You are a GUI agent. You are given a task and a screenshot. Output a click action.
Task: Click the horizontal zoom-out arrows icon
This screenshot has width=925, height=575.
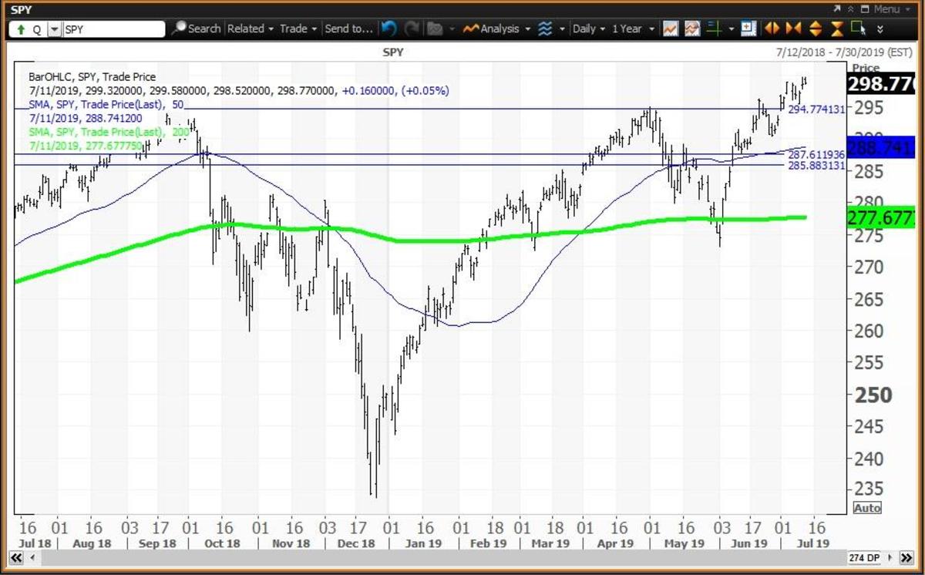click(792, 29)
